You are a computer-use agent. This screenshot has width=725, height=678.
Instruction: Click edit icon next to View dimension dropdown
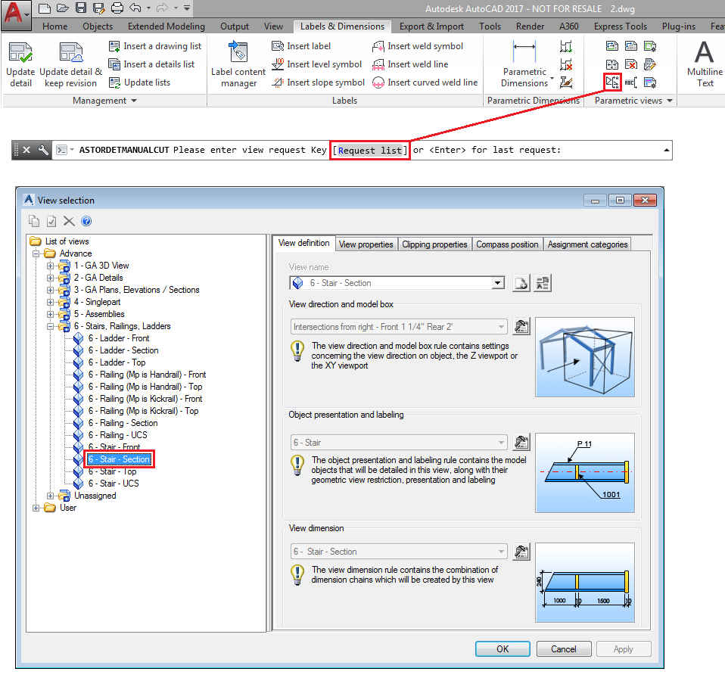click(x=521, y=552)
